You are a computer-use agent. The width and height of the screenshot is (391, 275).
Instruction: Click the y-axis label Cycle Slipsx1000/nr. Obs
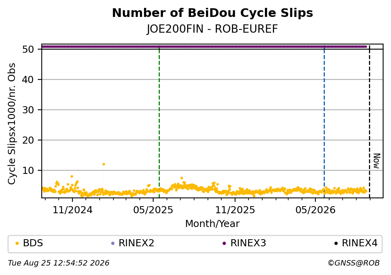(11, 124)
